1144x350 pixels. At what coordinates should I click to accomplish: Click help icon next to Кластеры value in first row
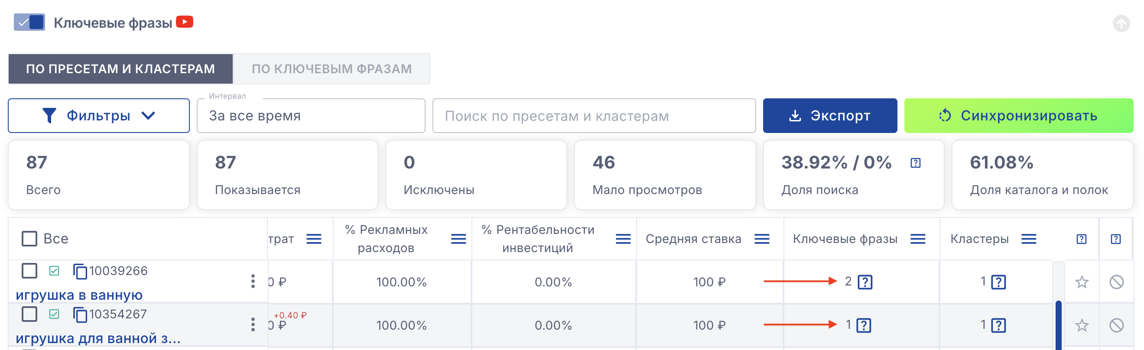(x=998, y=282)
